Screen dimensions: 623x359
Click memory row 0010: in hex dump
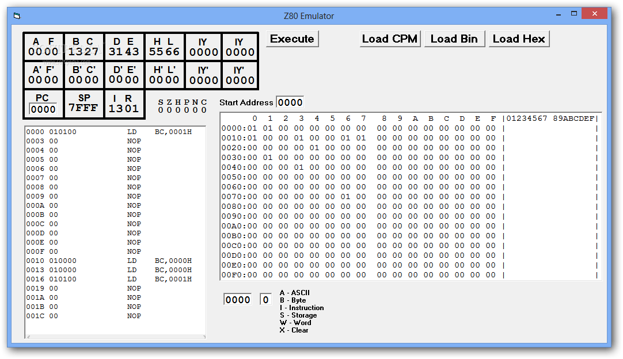pyautogui.click(x=409, y=138)
